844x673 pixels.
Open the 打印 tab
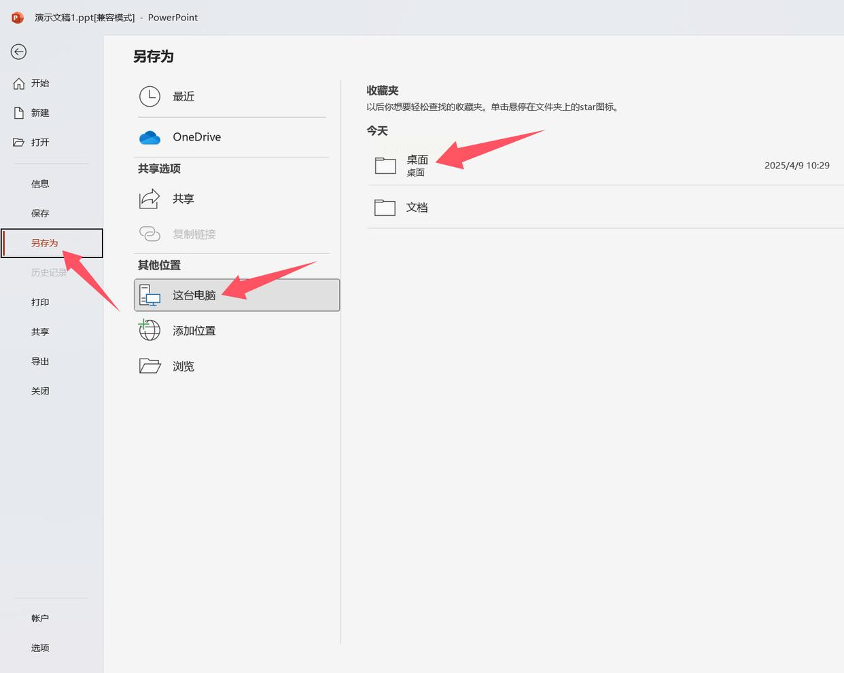pyautogui.click(x=40, y=302)
